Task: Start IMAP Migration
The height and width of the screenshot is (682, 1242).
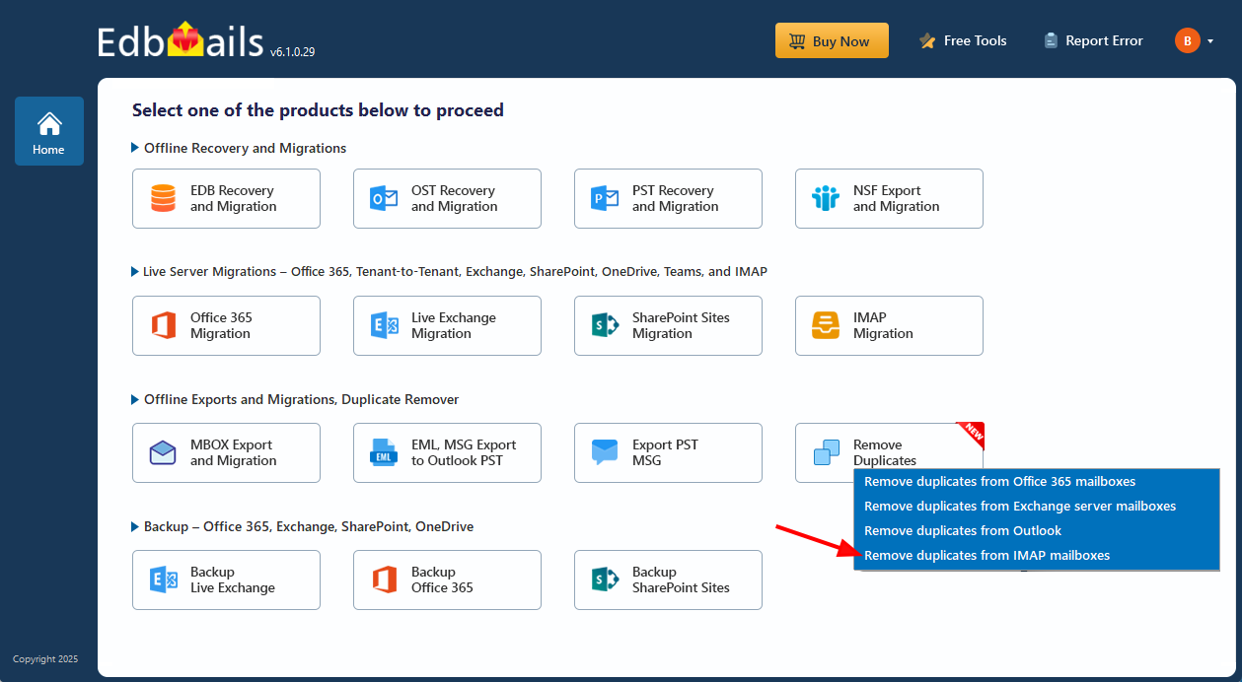Action: click(888, 325)
